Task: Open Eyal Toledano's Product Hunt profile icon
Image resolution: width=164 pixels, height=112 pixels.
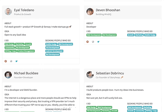Action: (x=6, y=61)
